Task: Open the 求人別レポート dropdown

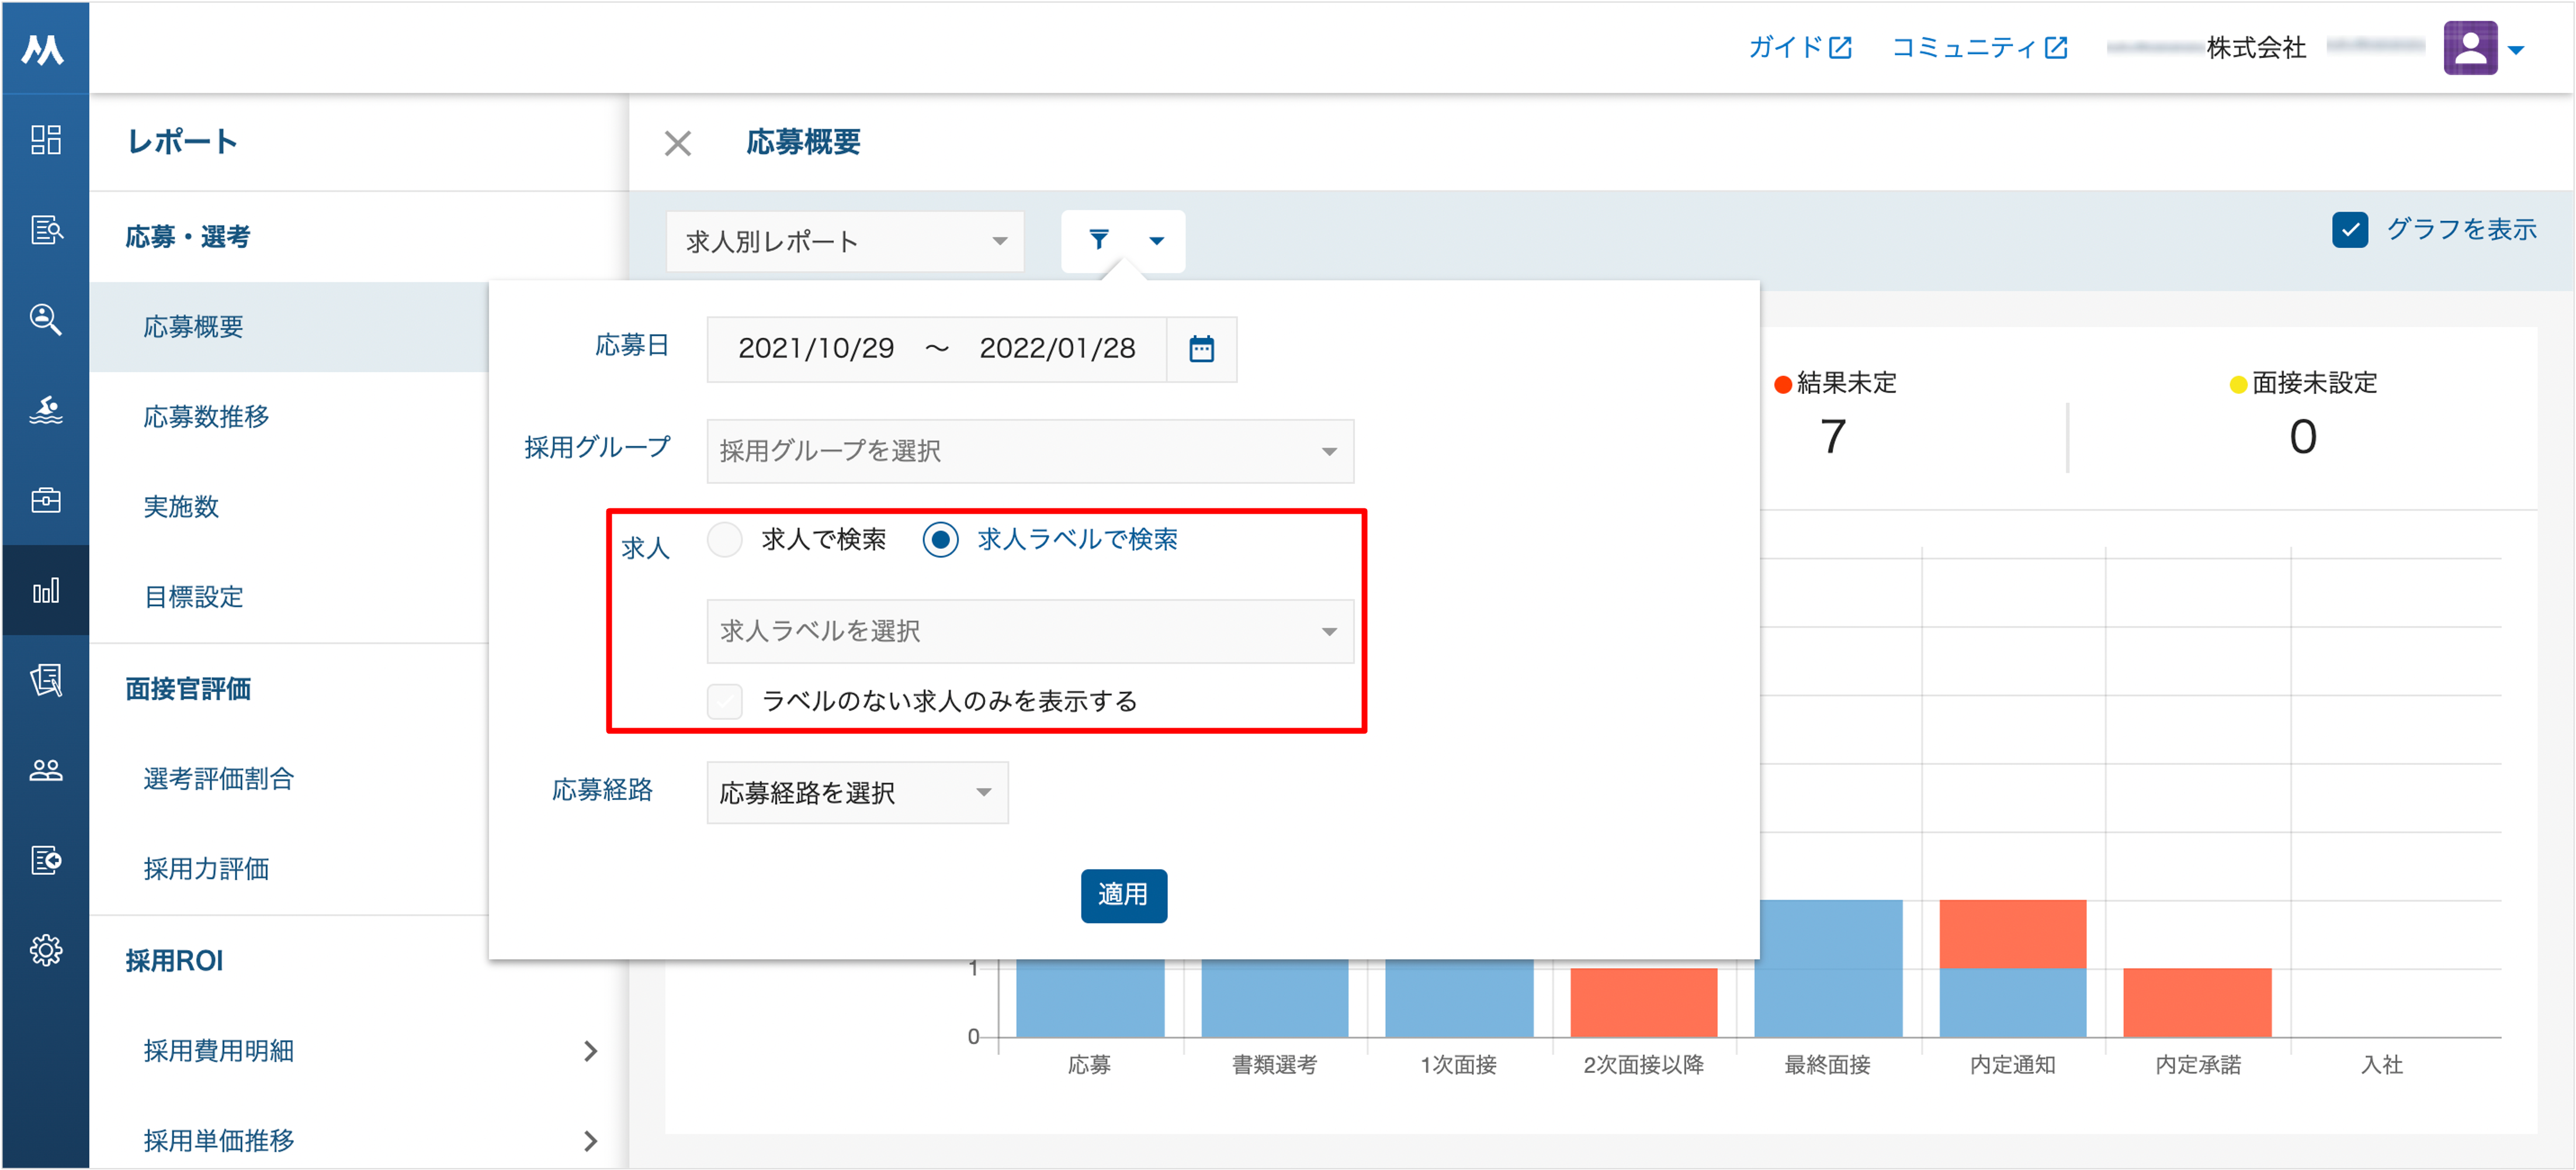Action: point(845,241)
